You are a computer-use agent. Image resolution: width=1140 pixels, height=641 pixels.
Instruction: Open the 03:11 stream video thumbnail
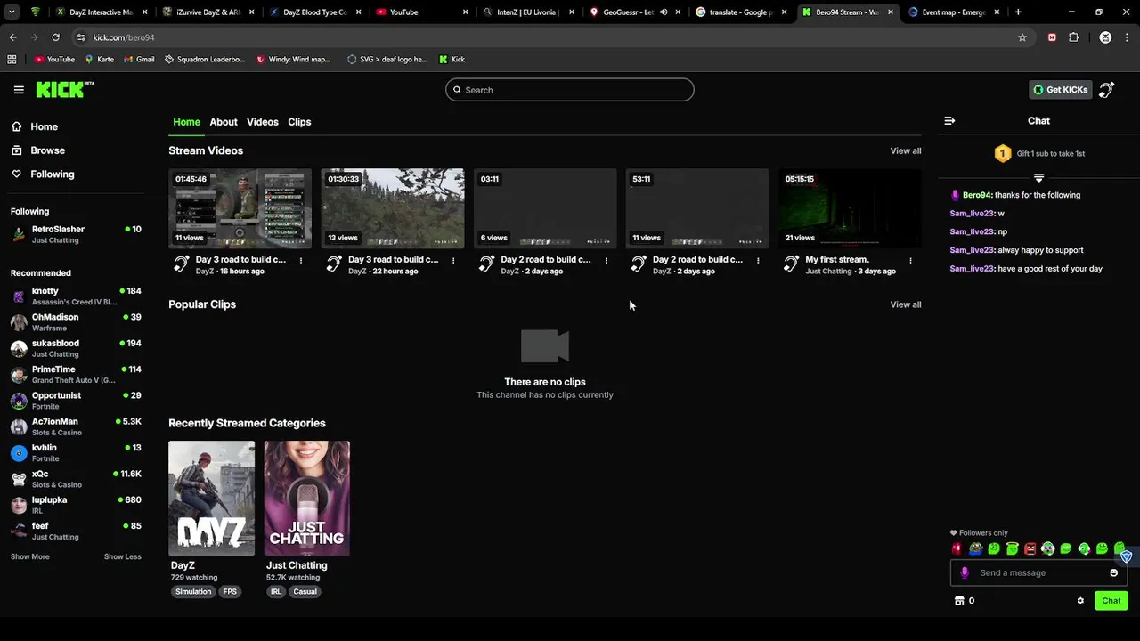point(545,208)
